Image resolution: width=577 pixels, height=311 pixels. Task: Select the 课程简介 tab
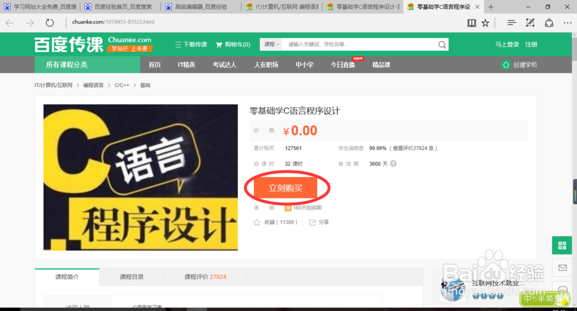tap(67, 277)
